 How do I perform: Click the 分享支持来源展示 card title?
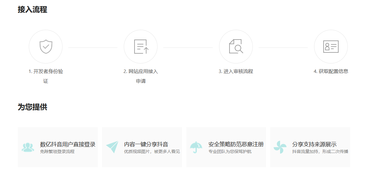click(x=314, y=144)
